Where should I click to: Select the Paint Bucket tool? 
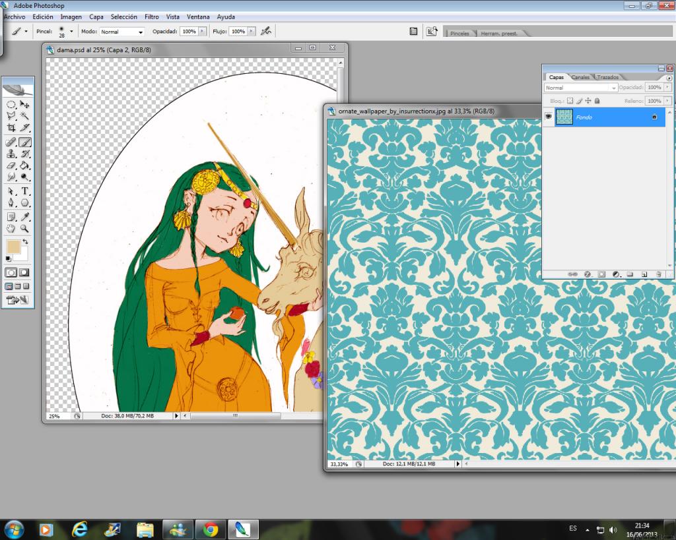(x=24, y=165)
